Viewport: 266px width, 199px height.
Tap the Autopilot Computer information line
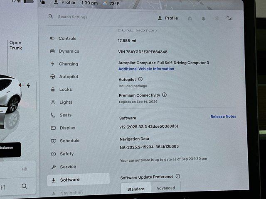coord(163,63)
